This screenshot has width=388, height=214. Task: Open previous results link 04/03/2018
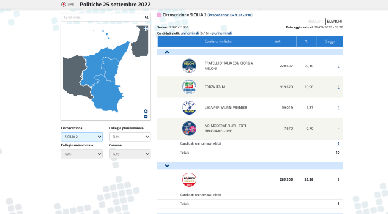click(230, 15)
